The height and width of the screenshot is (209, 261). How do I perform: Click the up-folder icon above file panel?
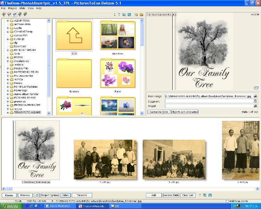coord(141,15)
